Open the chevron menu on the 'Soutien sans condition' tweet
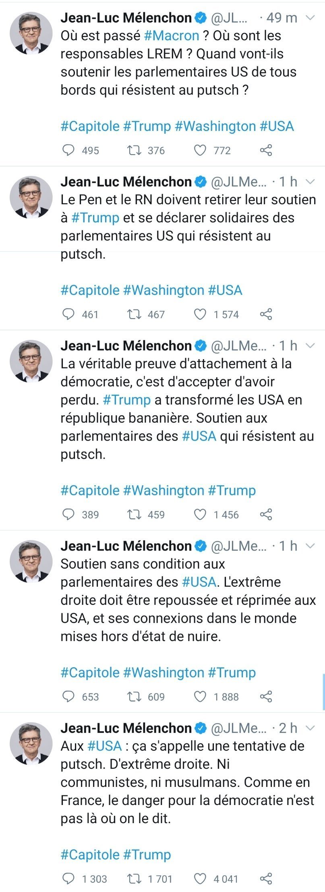Screen dimensions: 325x892 (x=310, y=546)
